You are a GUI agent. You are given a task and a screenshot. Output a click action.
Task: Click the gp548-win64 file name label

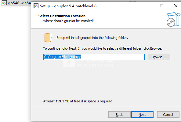19,3
